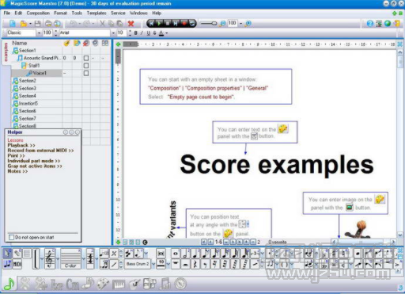
Task: Click the MIDI icon in bottom palette
Action: pos(17,264)
